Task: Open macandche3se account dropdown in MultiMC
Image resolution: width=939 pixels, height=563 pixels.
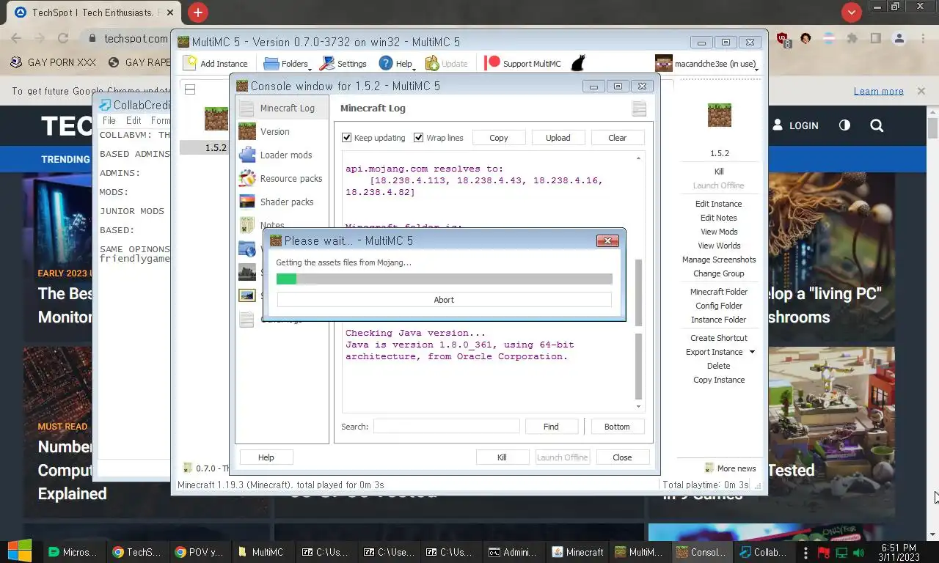Action: coord(706,63)
